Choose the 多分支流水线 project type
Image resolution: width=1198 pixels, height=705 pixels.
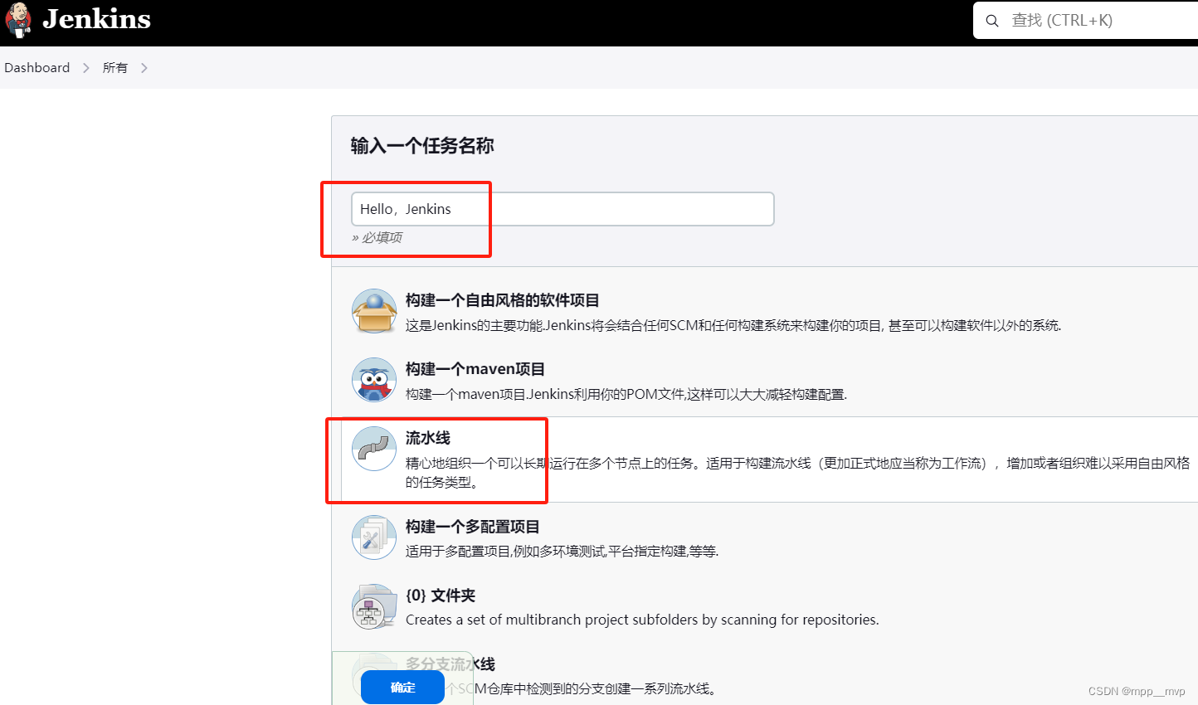pos(450,664)
